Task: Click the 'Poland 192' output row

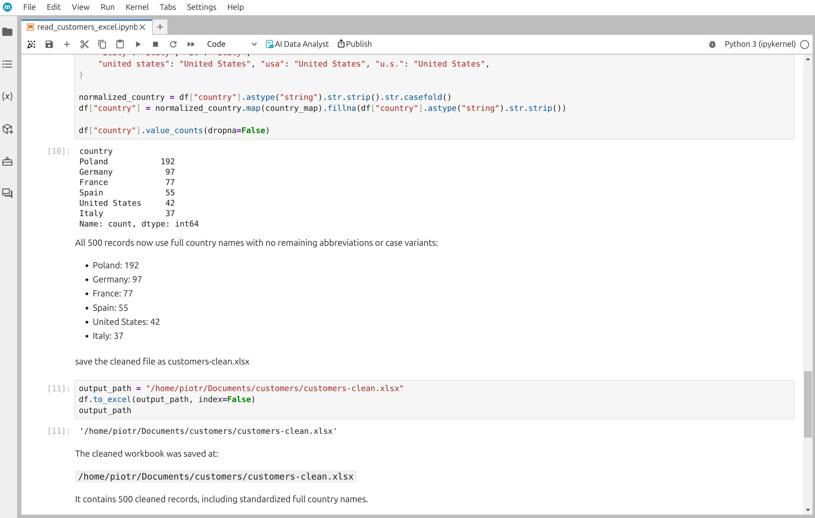Action: tap(127, 161)
